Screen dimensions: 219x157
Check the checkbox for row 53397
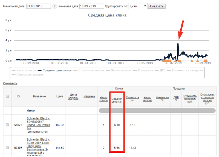tap(7, 148)
